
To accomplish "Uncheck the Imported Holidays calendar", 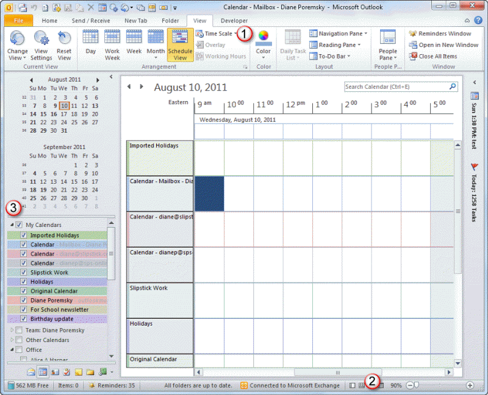I will tap(23, 235).
